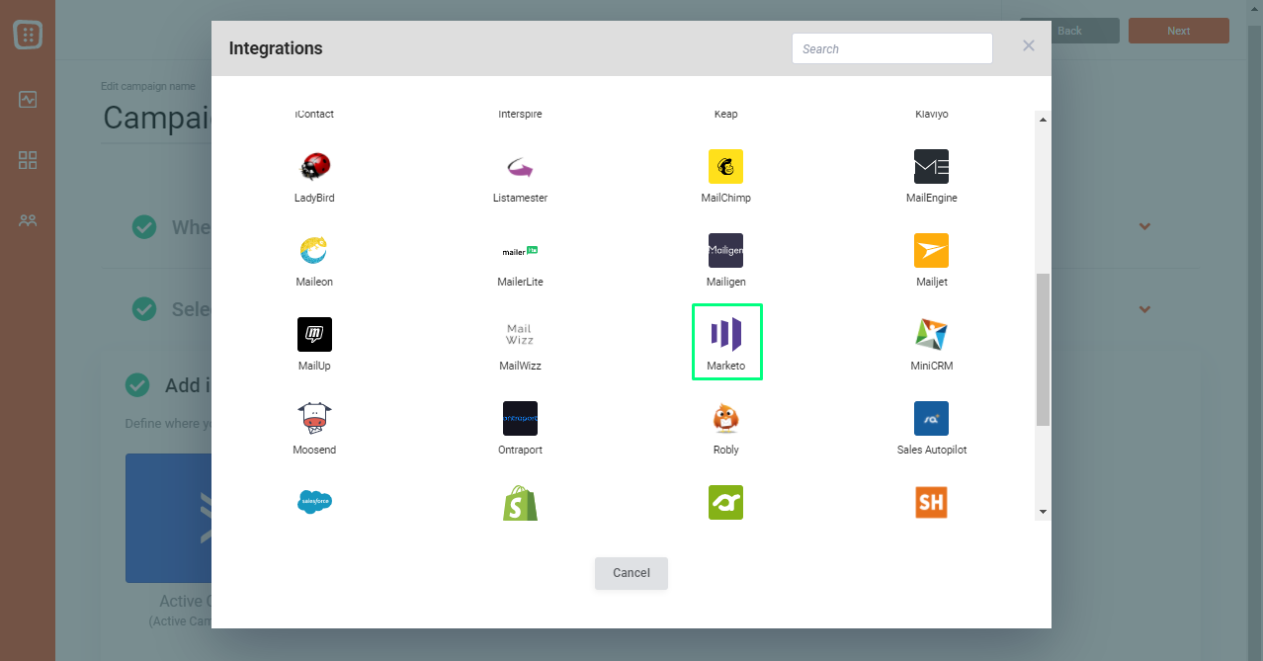Select the MailWizz integration icon
Screen dimensions: 1263x661
tap(520, 335)
